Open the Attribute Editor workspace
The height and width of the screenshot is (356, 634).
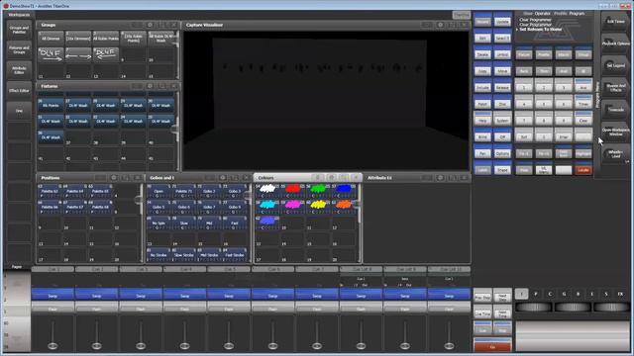(19, 70)
